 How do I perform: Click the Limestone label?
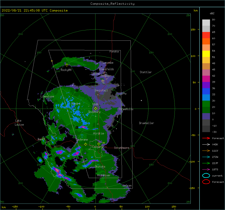[47, 96]
